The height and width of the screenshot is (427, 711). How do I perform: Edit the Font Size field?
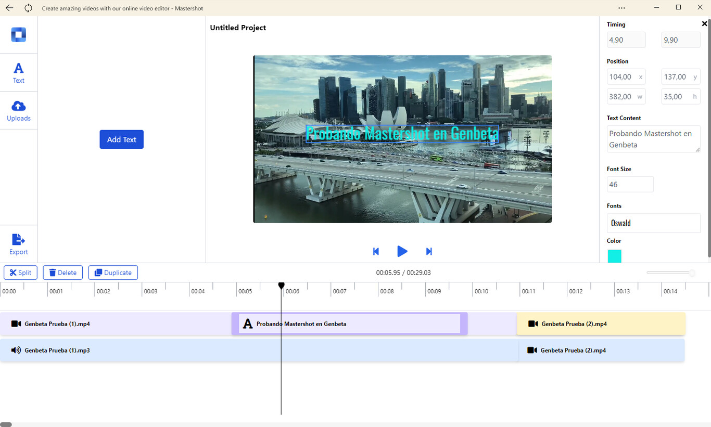[630, 184]
